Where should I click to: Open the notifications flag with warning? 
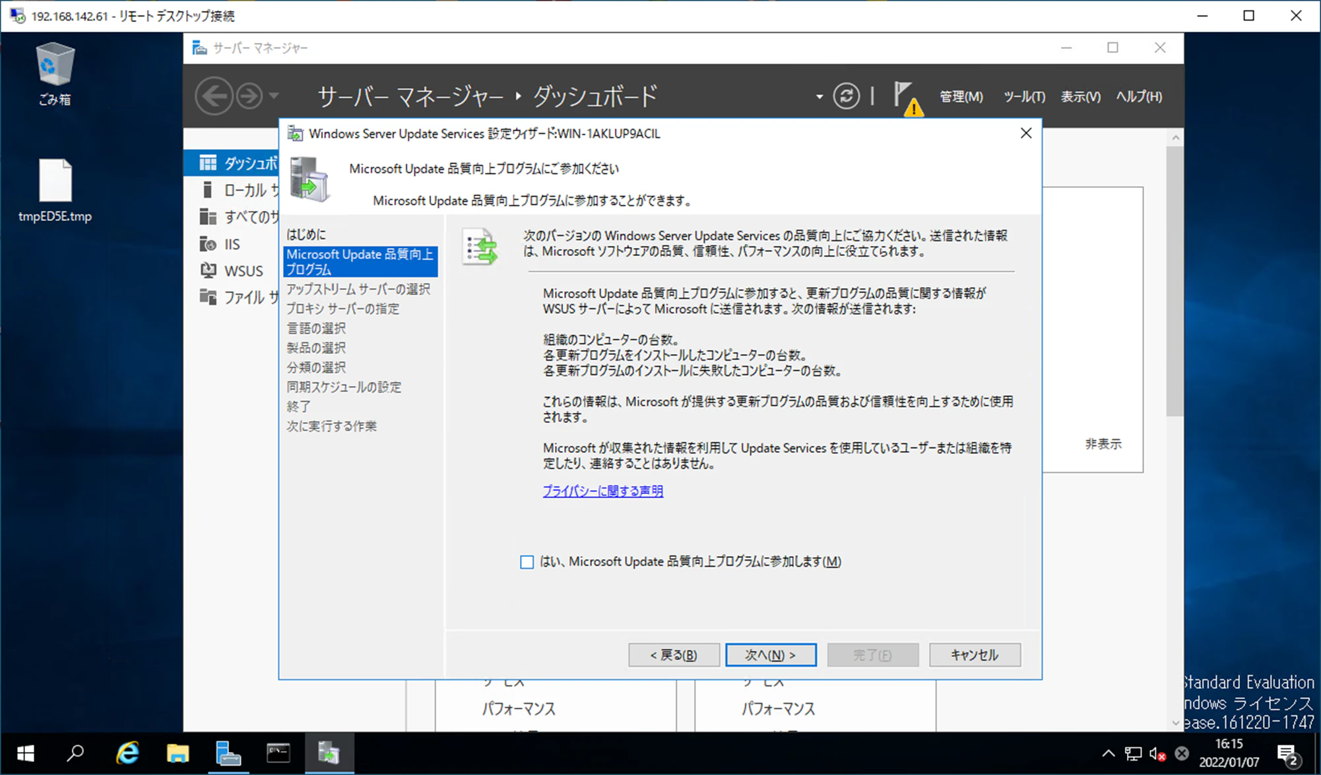pyautogui.click(x=908, y=98)
